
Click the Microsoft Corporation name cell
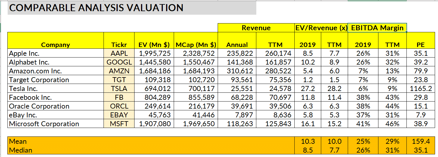click(55, 124)
